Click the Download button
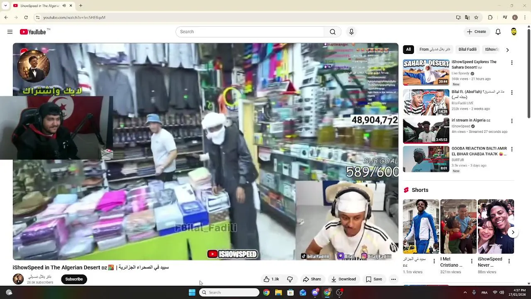Image resolution: width=531 pixels, height=299 pixels. coord(343,279)
